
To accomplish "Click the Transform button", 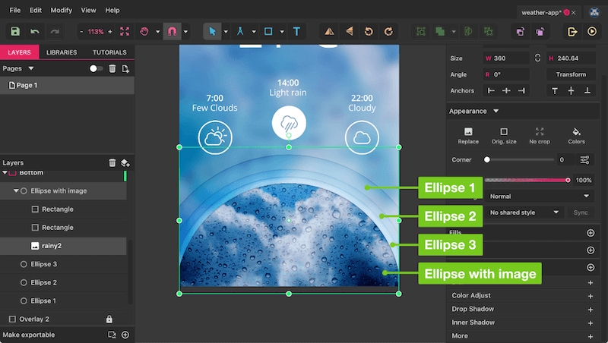I will (x=571, y=74).
